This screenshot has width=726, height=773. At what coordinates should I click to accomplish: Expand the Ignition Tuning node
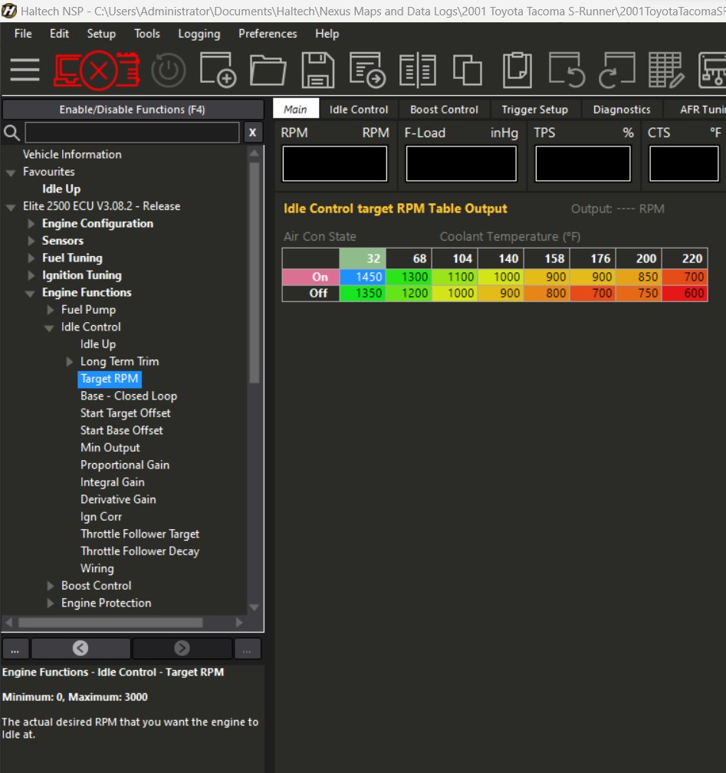[x=31, y=275]
